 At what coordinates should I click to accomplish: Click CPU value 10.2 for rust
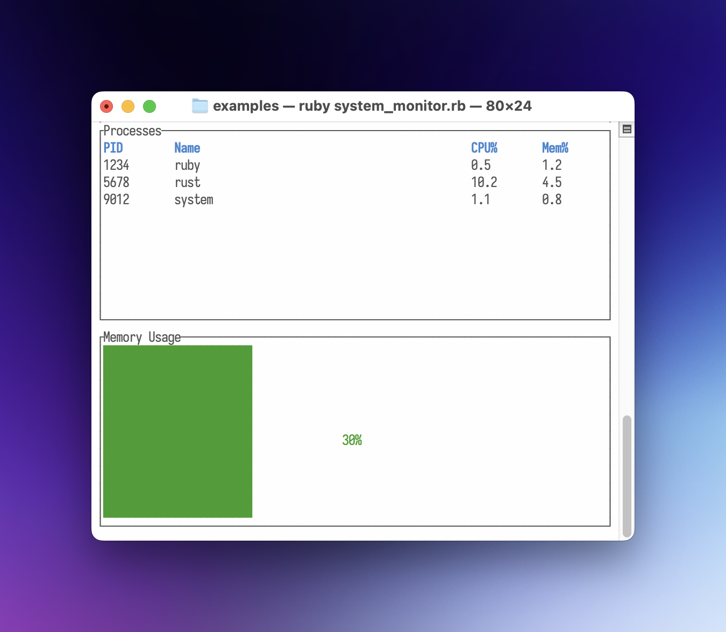[x=484, y=182]
